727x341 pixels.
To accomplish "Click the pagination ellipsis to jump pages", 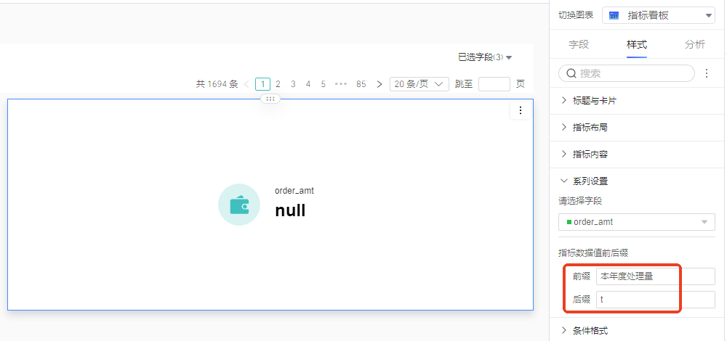I will 341,84.
